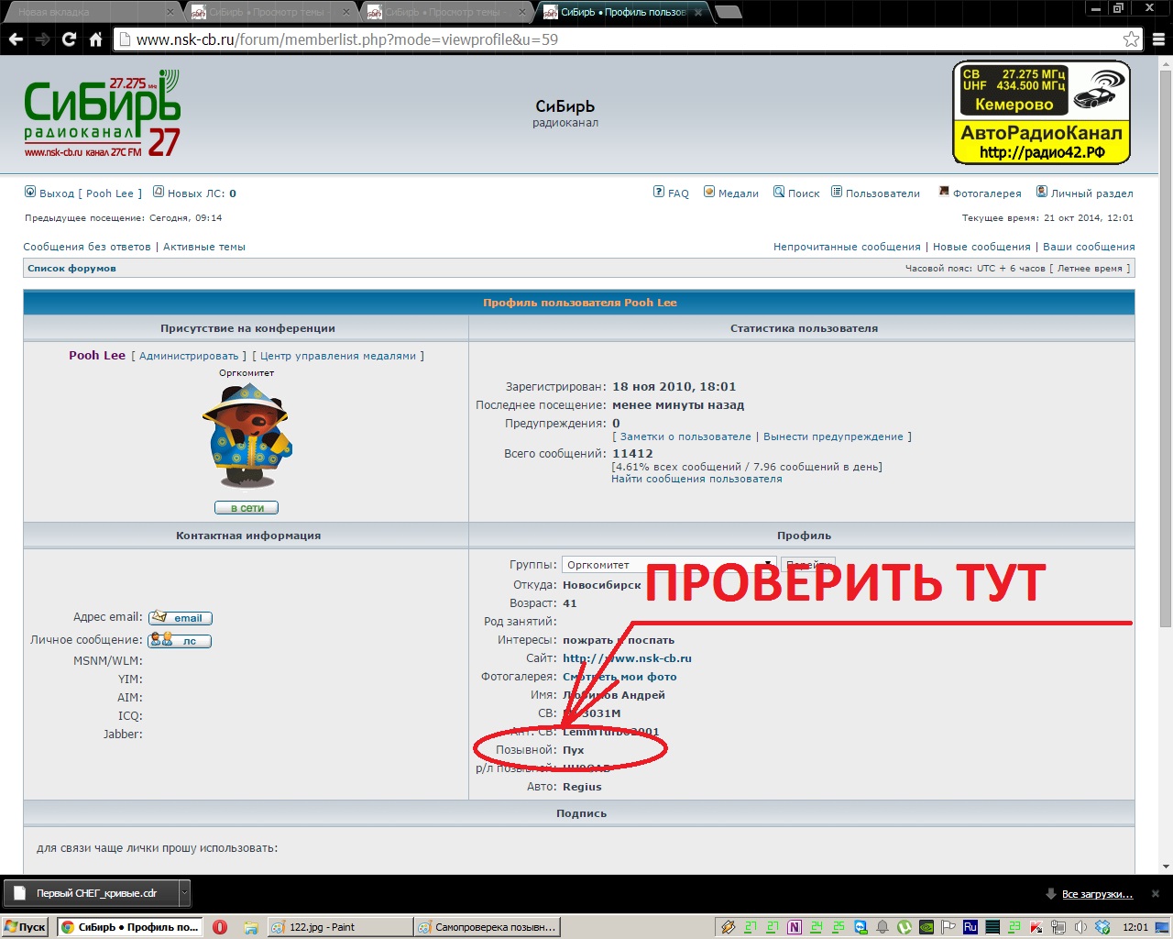This screenshot has height=939, width=1173.
Task: Click the browser reload button
Action: coord(69,39)
